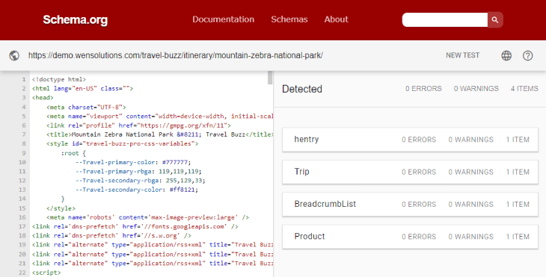Click the html lang="en-US" line
The height and width of the screenshot is (277, 546).
82,89
